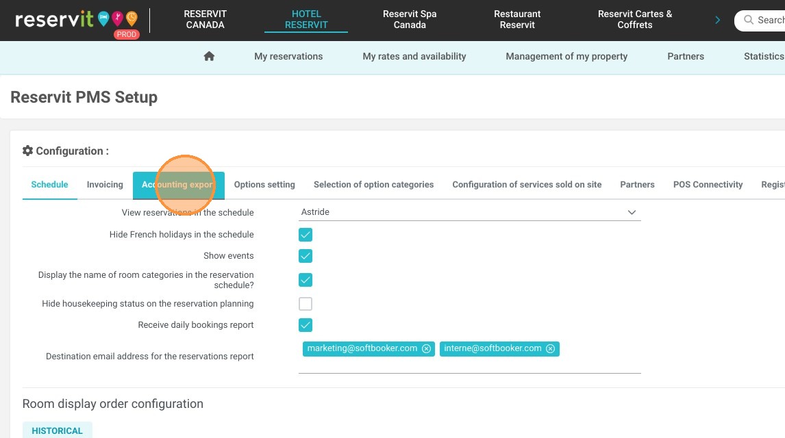Viewport: 785px width, 438px height.
Task: Click the HISTORICAL button
Action: (x=57, y=430)
